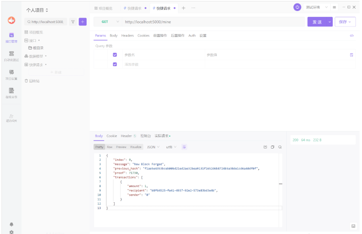
Task: Search within the response body
Action: coord(280,147)
